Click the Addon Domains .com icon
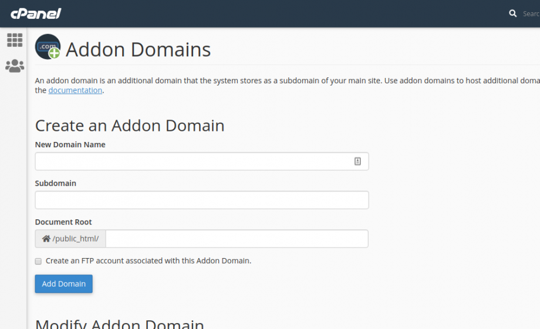Viewport: 540px width, 329px height. point(48,47)
